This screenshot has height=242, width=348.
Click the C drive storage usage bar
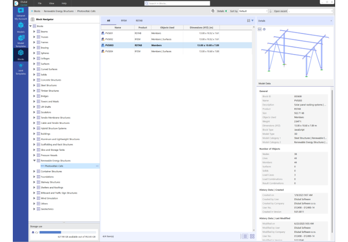pos(68,232)
